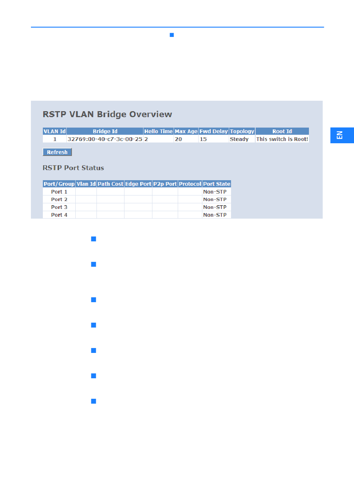Click the Max Age column header
Viewport: 354px width, 504px height.
pos(186,131)
